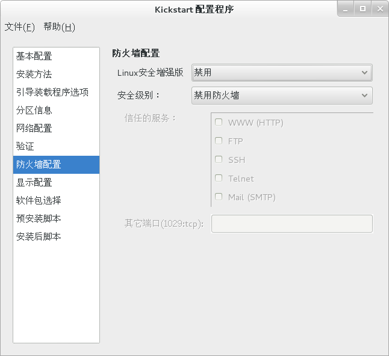
Task: Click the 防火墙配置 heading text
Action: coord(135,54)
